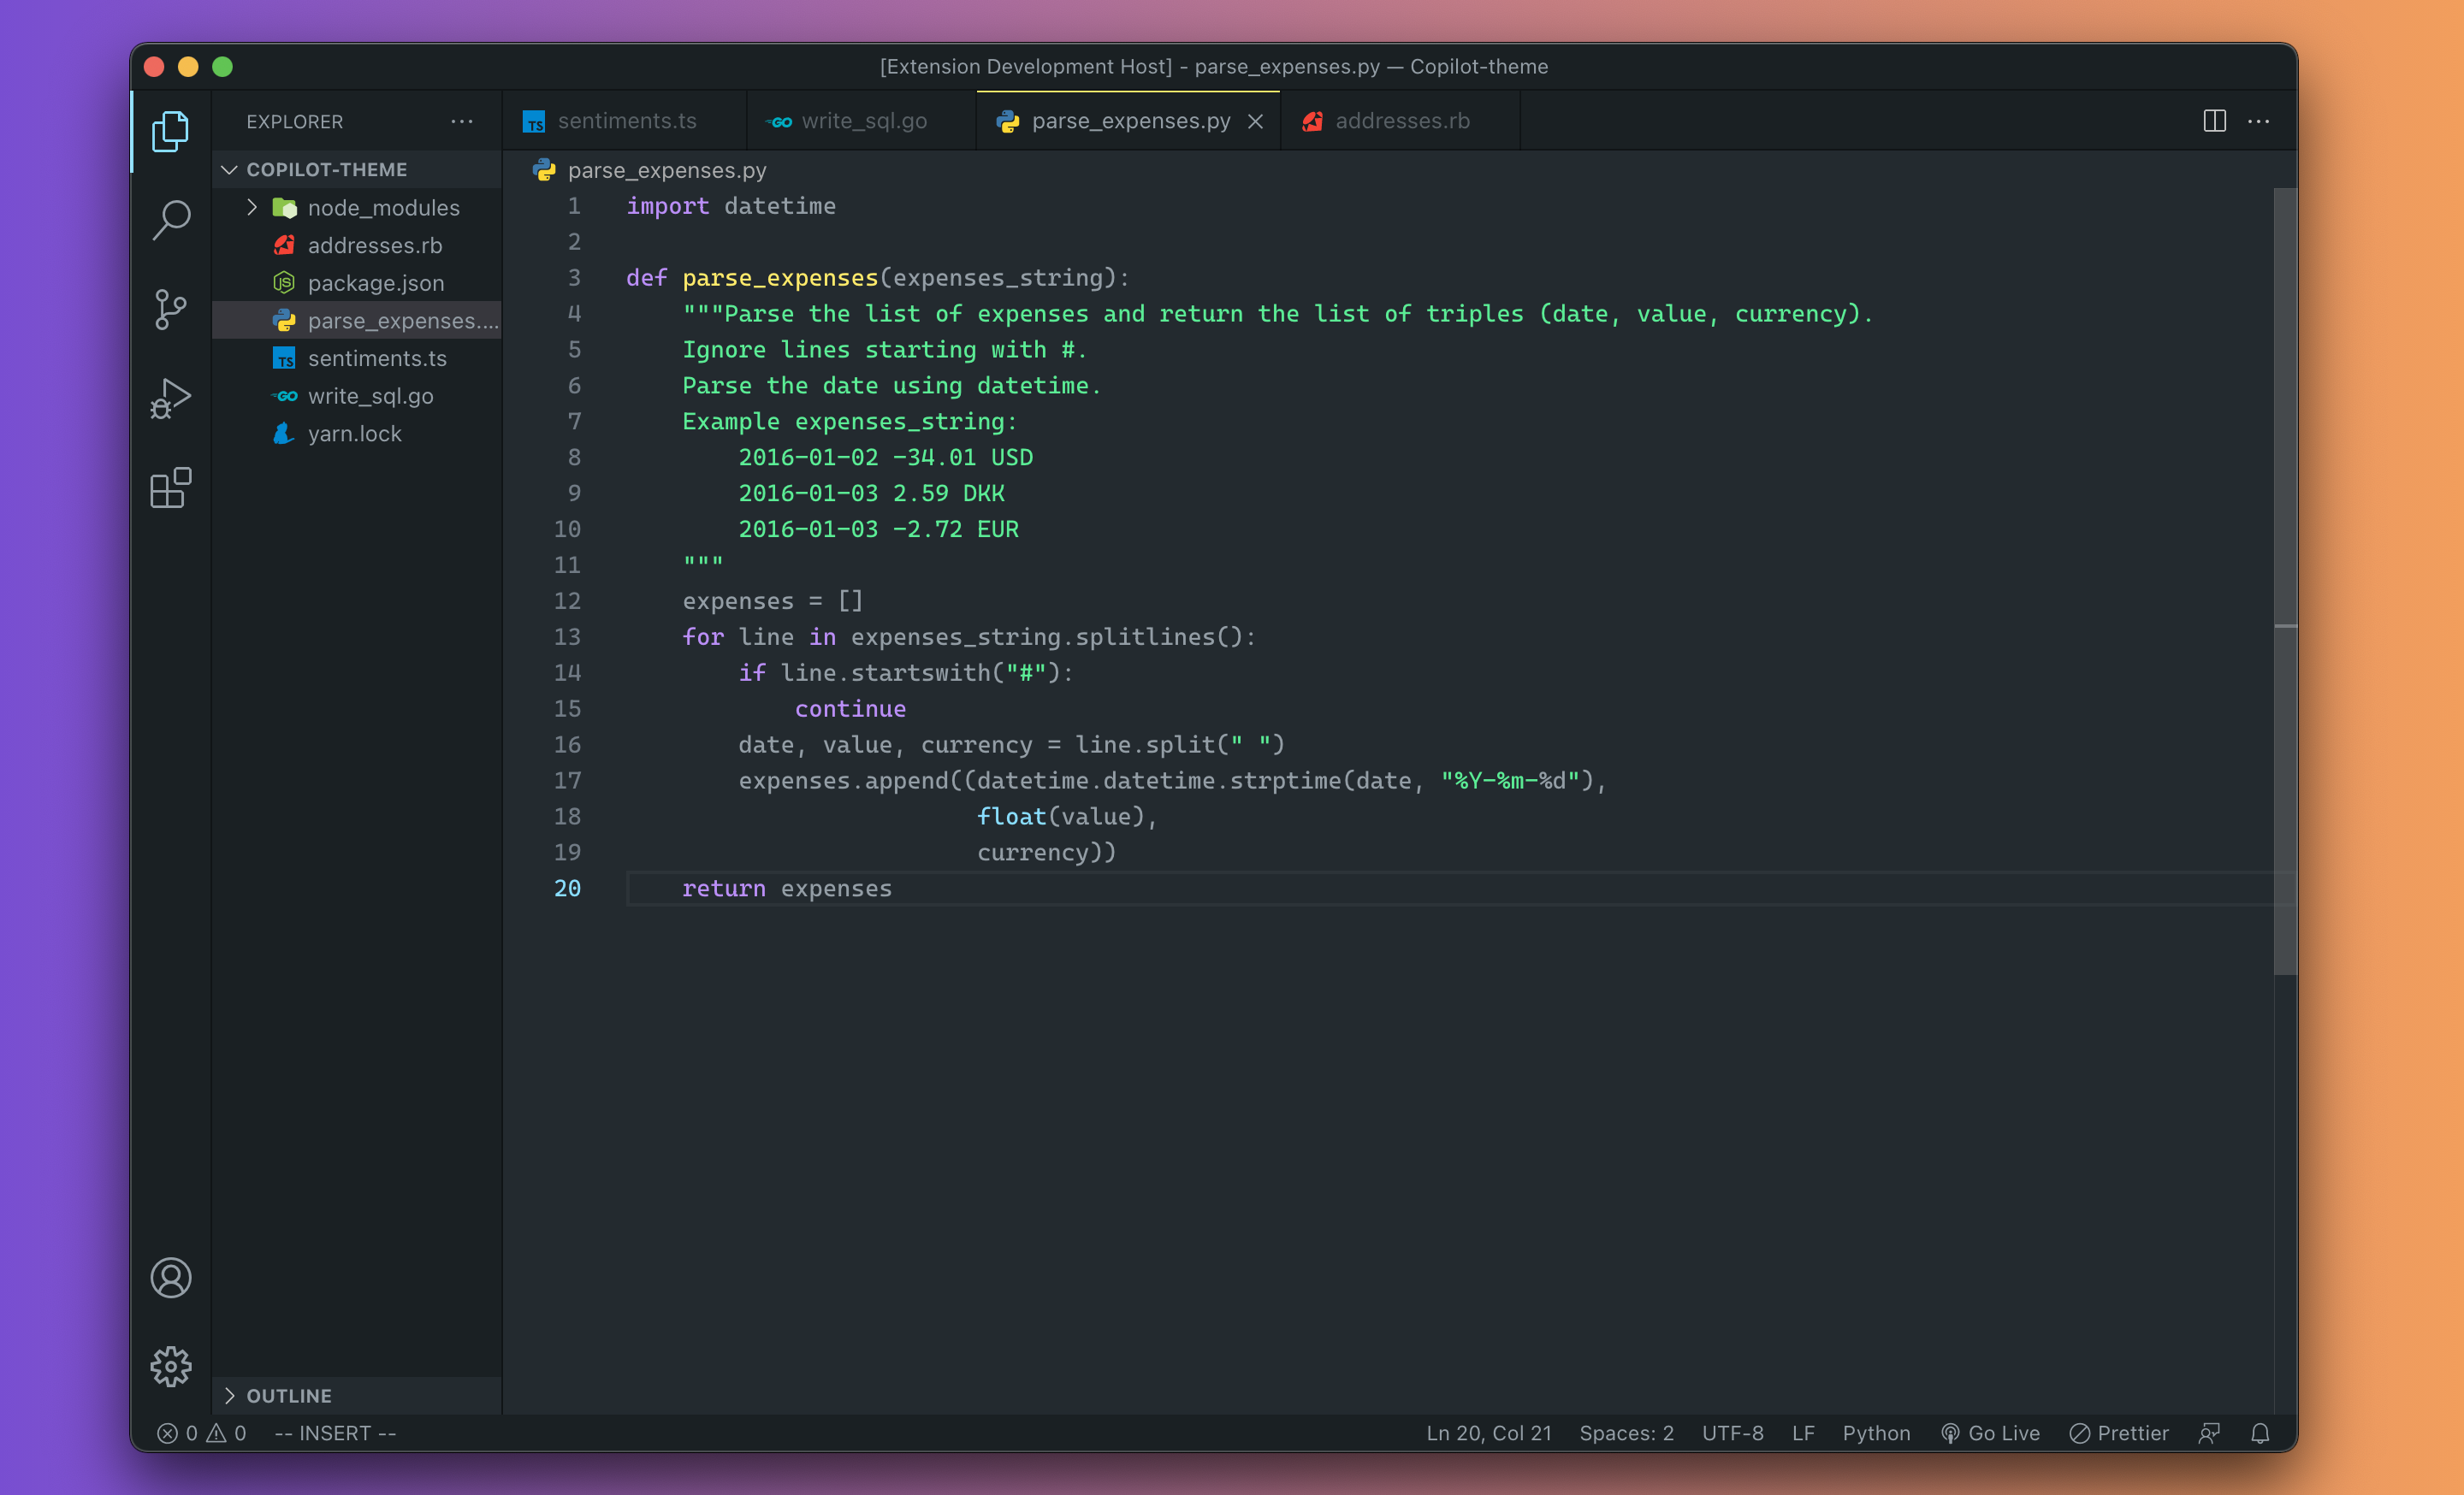Open the Manage gear menu
The height and width of the screenshot is (1495, 2464).
(171, 1365)
